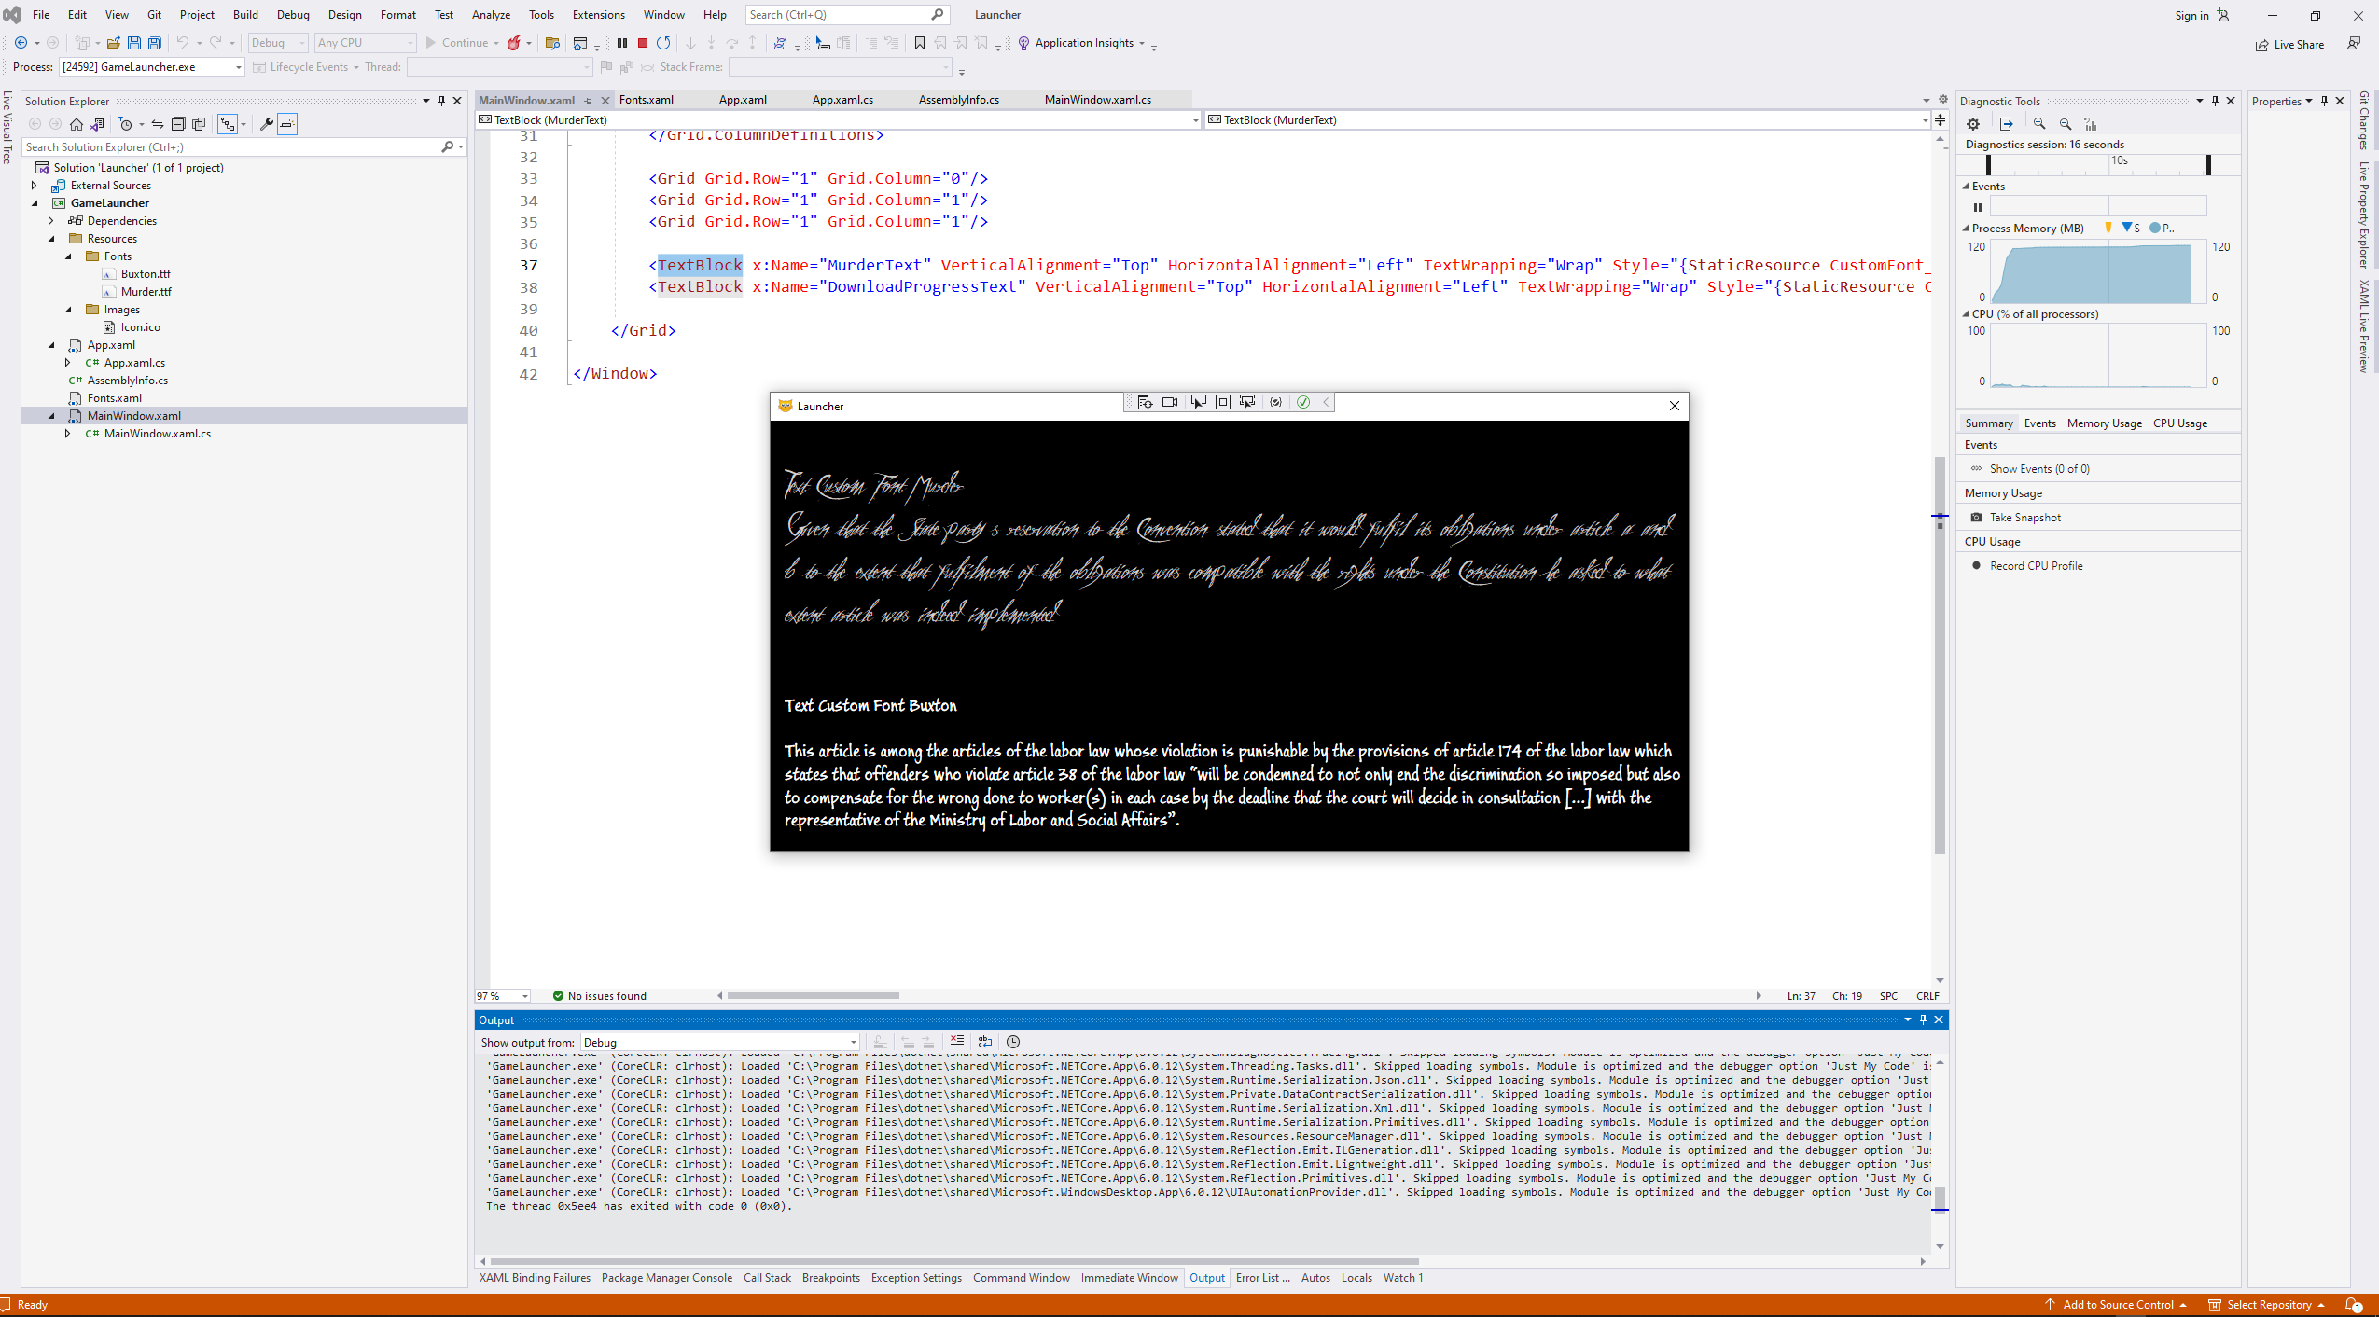2379x1317 pixels.
Task: Pause execution with Break All icon
Action: pos(622,43)
